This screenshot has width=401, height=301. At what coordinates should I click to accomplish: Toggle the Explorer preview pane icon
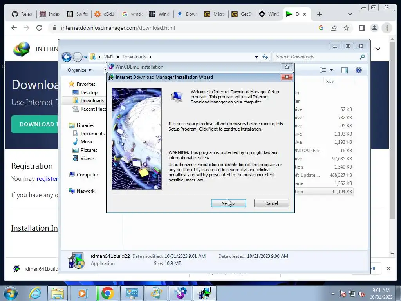(x=345, y=70)
